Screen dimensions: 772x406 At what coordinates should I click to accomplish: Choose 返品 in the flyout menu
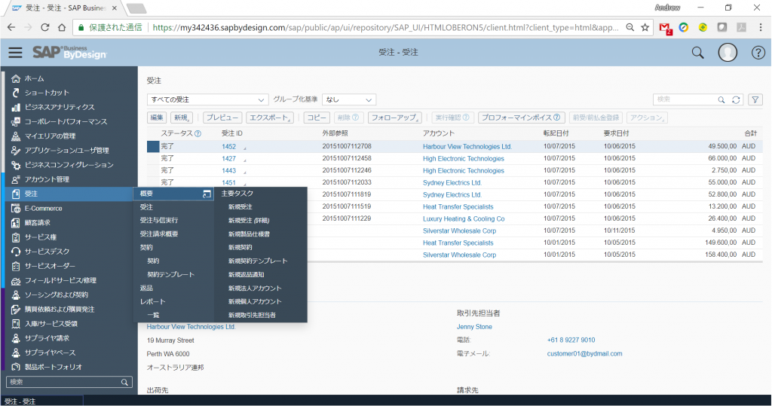click(146, 288)
